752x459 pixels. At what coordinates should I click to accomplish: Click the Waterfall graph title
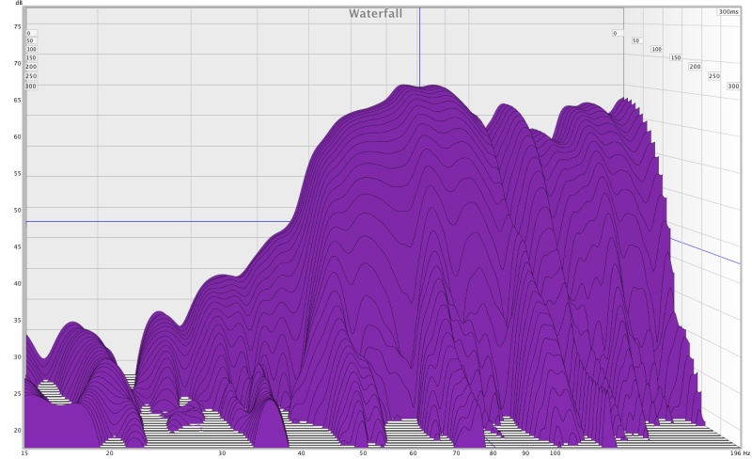click(375, 13)
